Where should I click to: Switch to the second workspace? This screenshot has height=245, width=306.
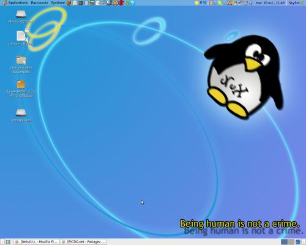point(291,242)
